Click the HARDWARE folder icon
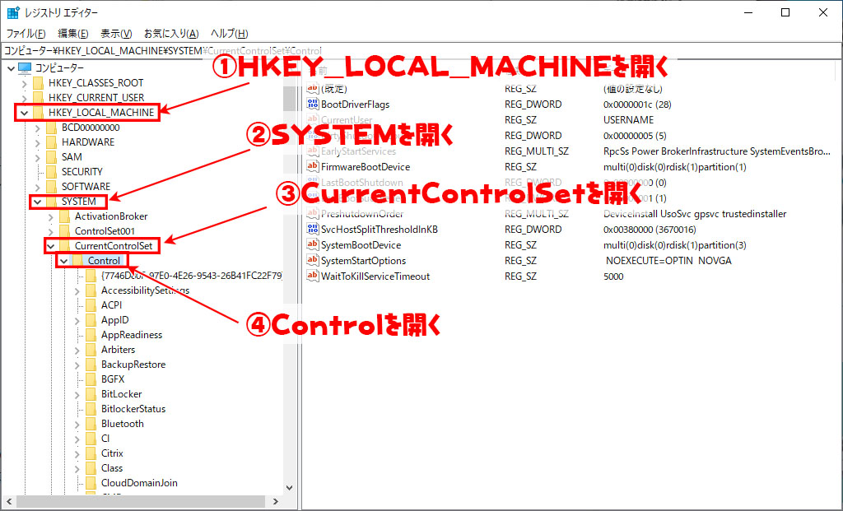Image resolution: width=843 pixels, height=511 pixels. 52,142
